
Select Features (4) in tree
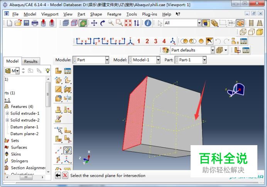pos(22,106)
